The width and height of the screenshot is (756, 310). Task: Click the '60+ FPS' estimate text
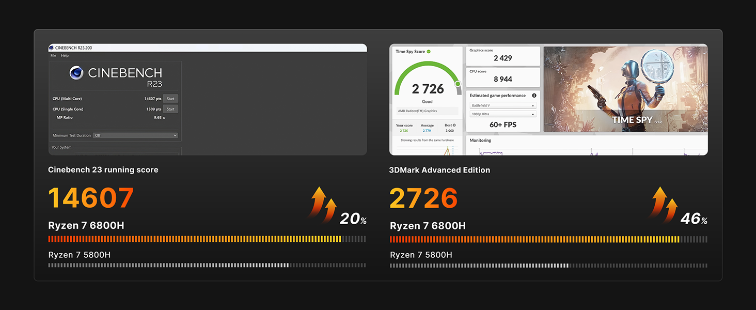503,125
